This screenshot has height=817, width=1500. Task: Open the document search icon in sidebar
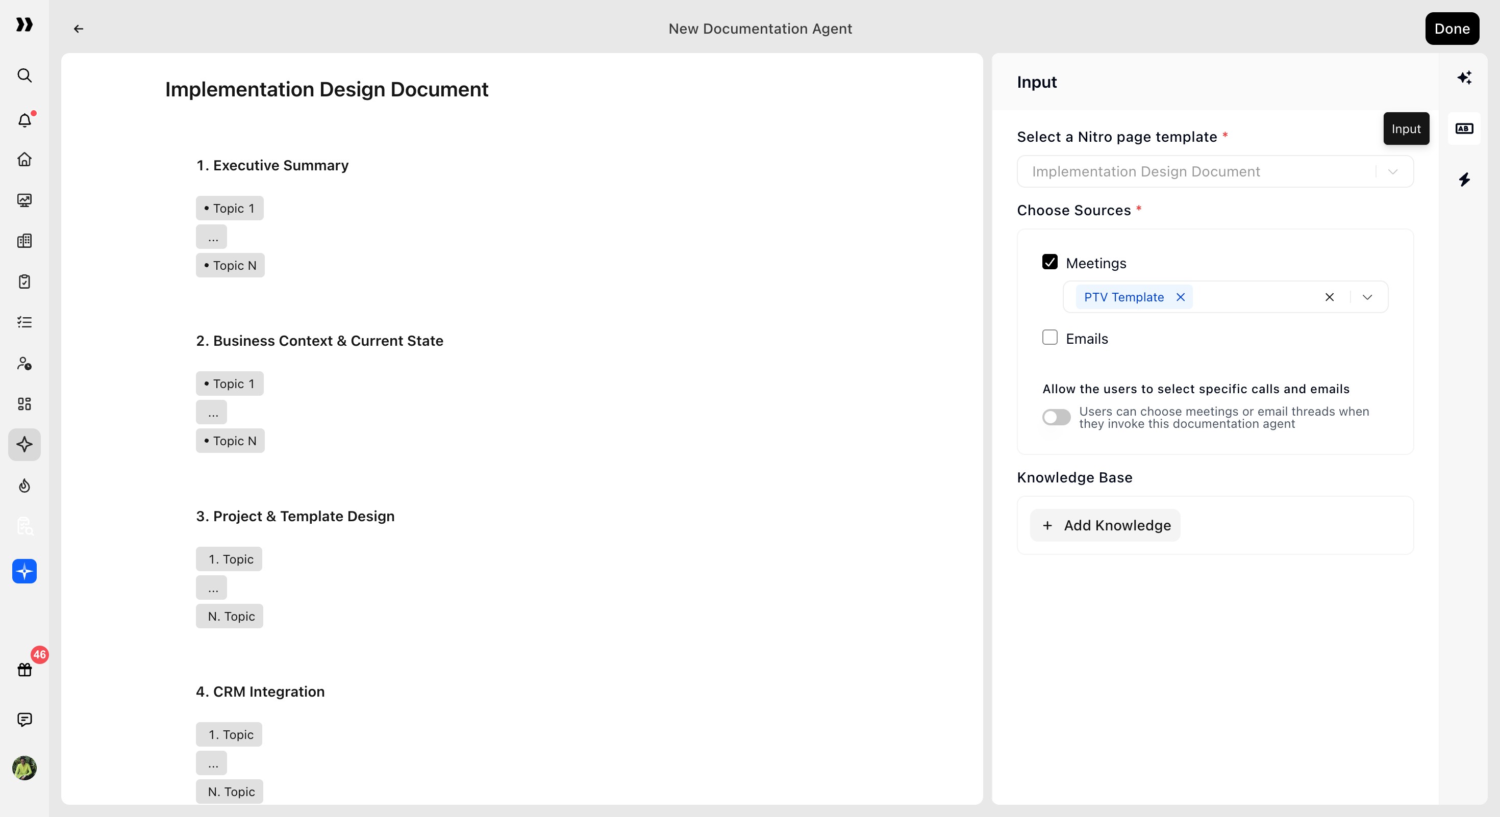24,526
